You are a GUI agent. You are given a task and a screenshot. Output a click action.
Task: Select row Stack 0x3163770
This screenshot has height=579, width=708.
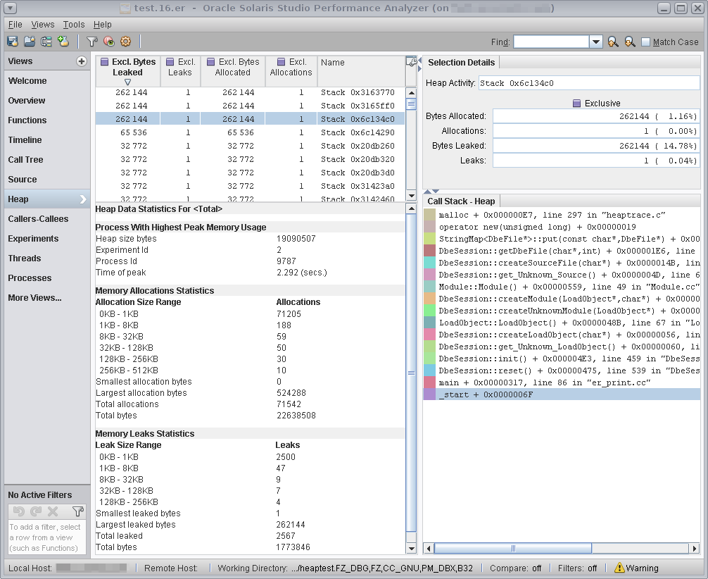[x=250, y=92]
